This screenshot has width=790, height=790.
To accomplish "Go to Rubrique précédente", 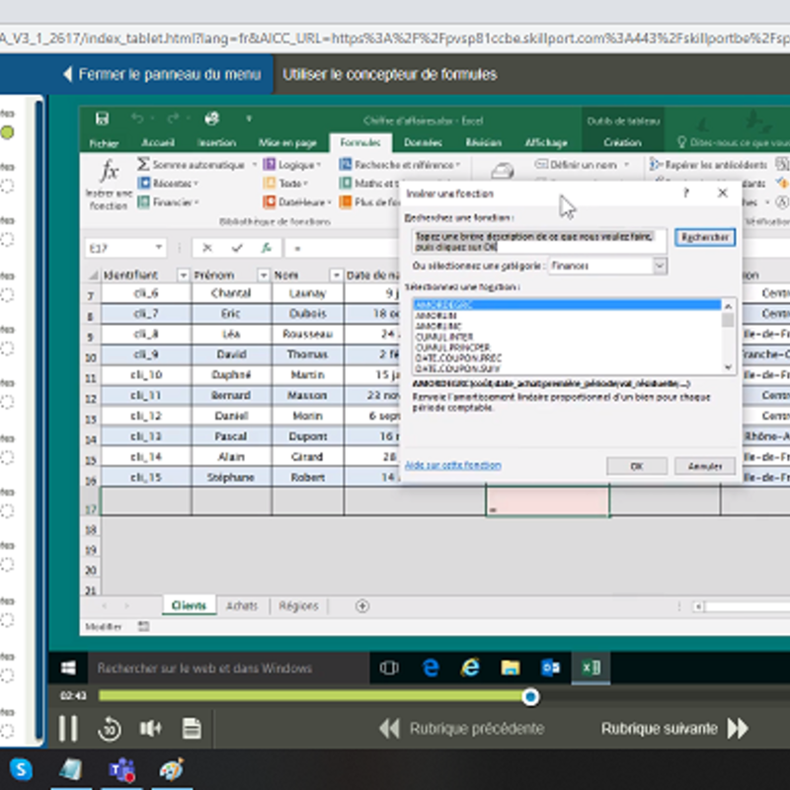I will (461, 729).
